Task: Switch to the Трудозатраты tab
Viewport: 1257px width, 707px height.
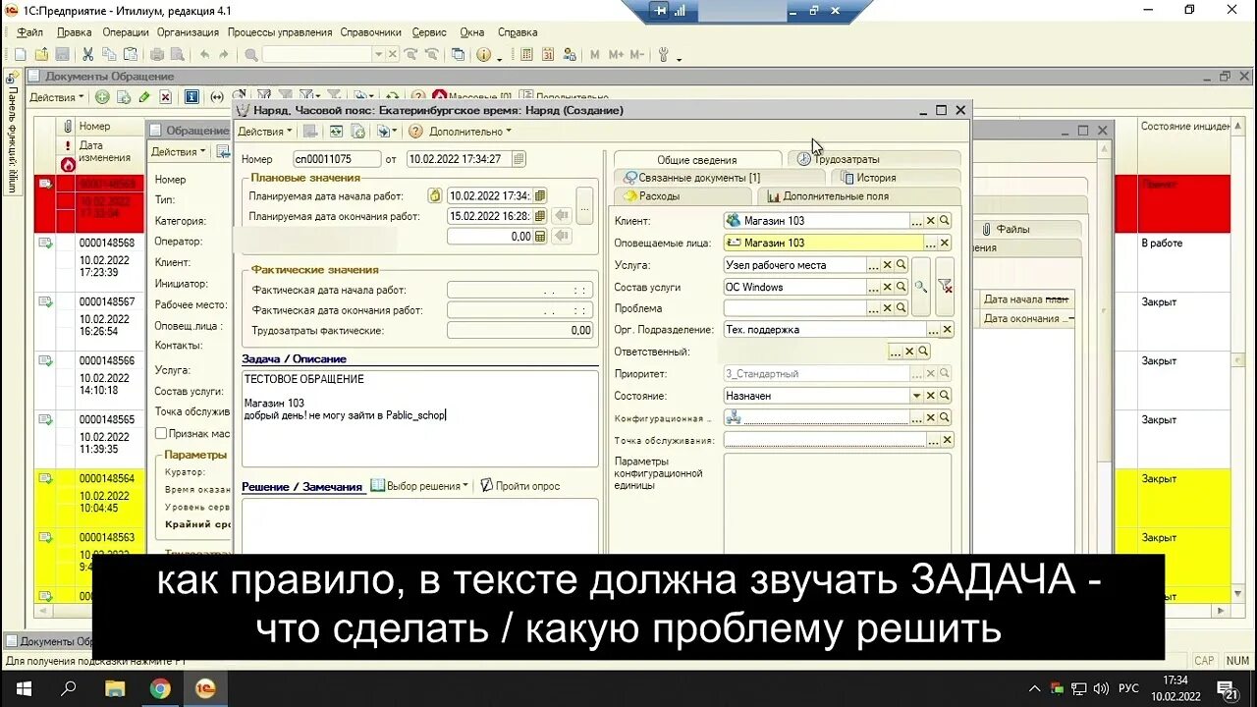Action: [873, 159]
